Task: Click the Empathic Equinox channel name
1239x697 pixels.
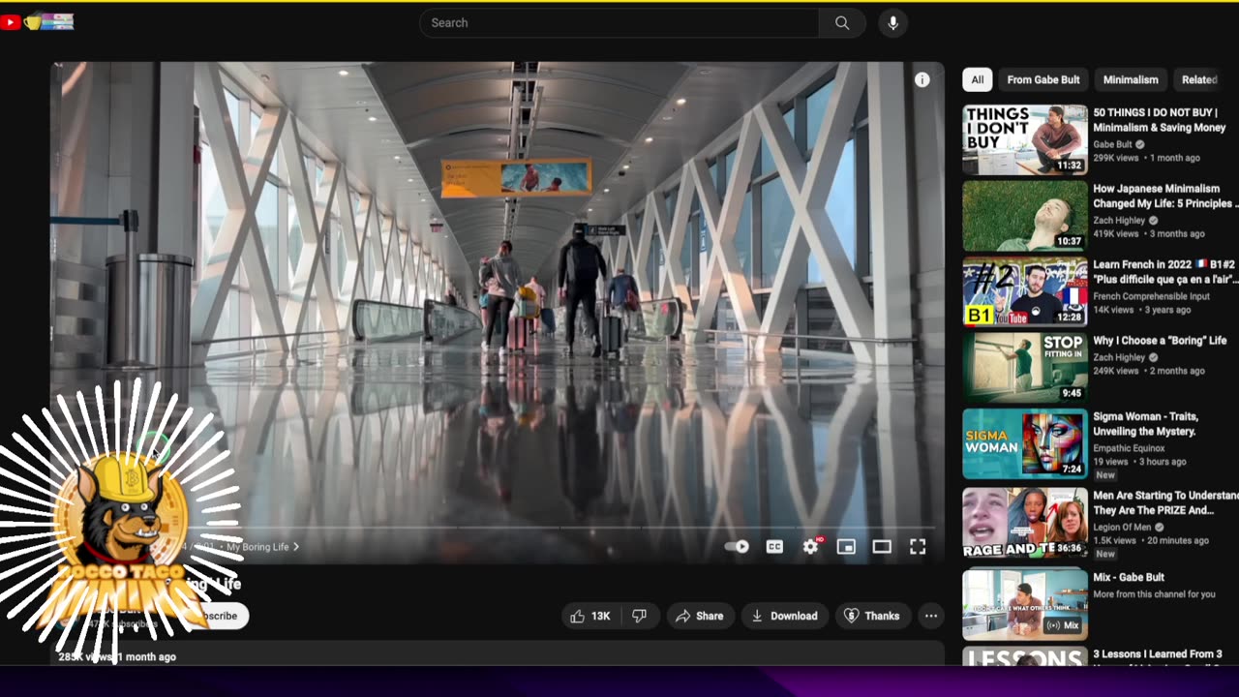Action: [x=1129, y=448]
